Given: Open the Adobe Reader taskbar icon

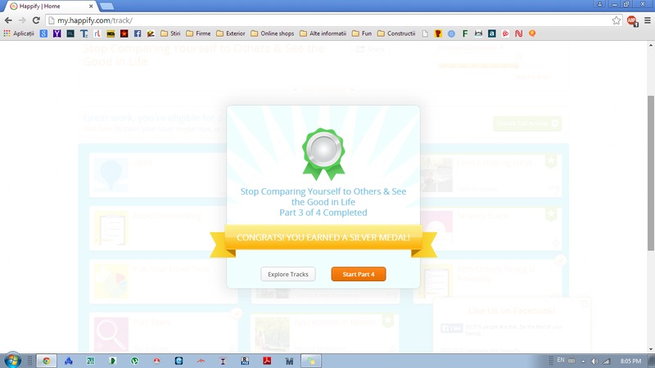Looking at the screenshot, I should (x=267, y=361).
